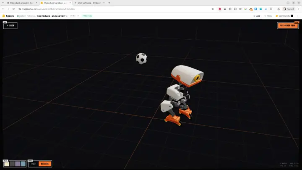The height and width of the screenshot is (170, 302).
Task: Click the Microduck robot's head
Action: pyautogui.click(x=187, y=76)
